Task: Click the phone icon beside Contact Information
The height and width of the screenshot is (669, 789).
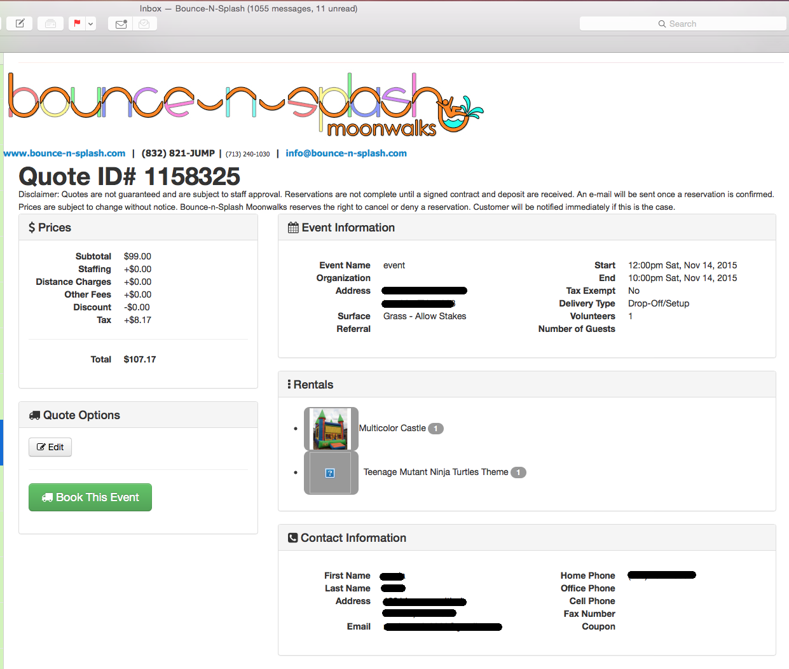Action: [x=292, y=538]
